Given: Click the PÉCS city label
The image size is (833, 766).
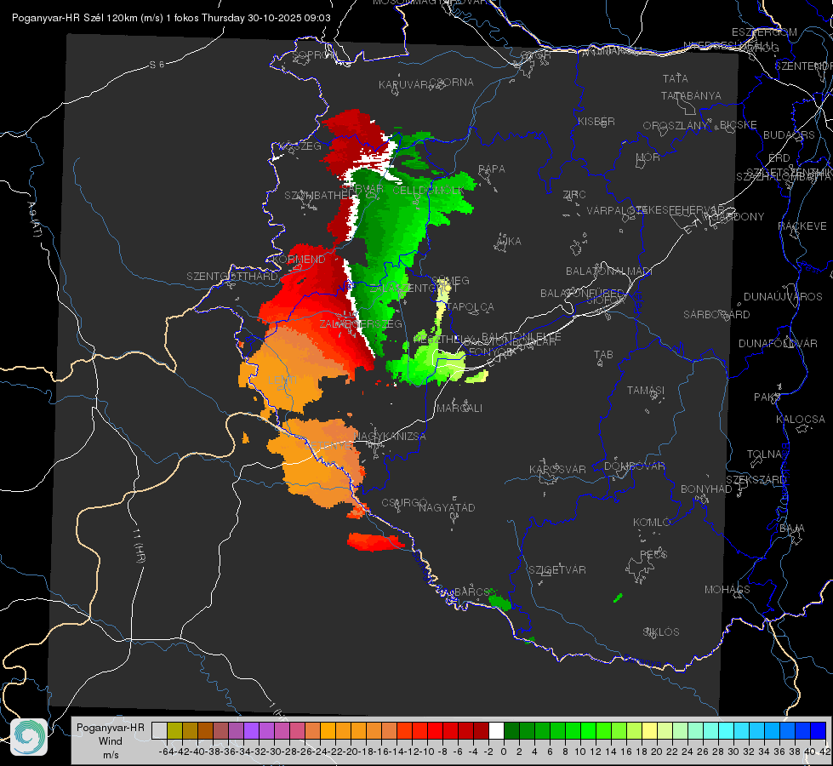Looking at the screenshot, I should (x=653, y=555).
